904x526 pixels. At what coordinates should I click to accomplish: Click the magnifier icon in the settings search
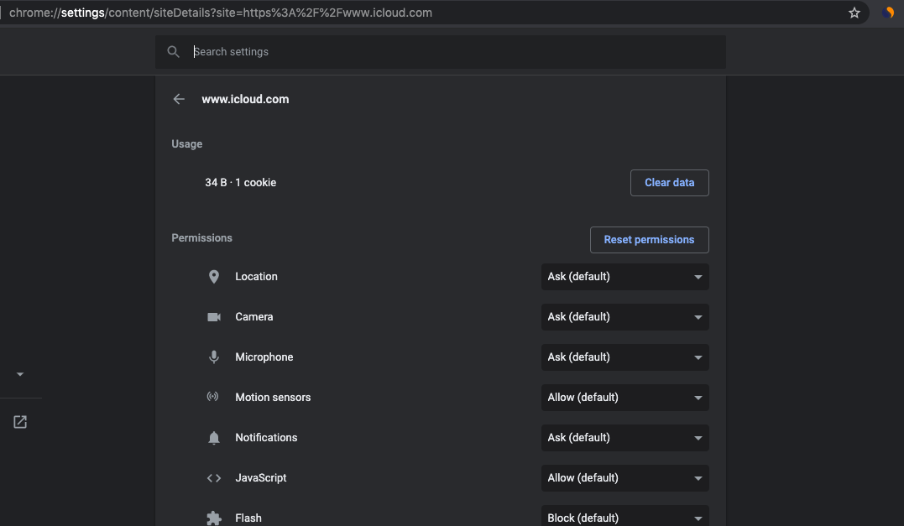click(173, 52)
